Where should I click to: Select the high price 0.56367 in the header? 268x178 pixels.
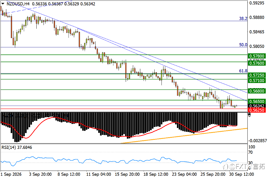56,4
